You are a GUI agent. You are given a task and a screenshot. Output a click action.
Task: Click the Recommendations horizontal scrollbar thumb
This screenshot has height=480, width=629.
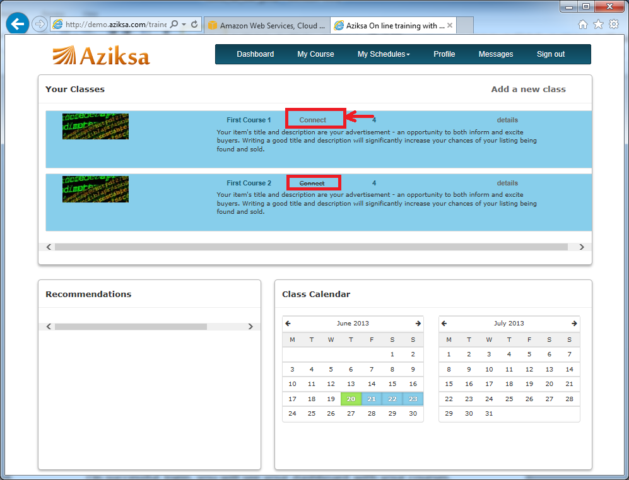coord(131,327)
